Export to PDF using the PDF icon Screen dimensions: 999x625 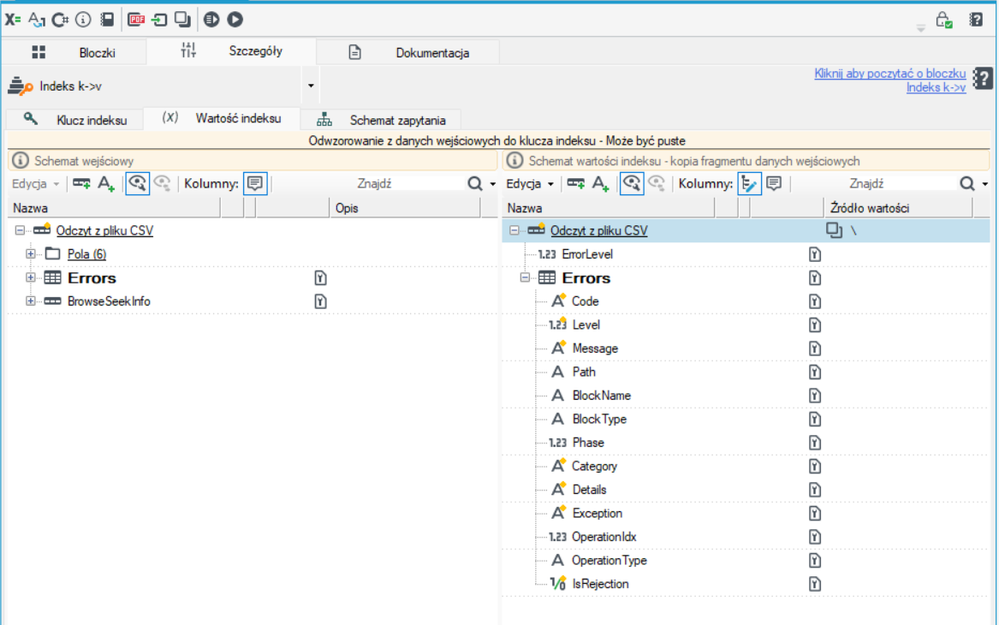tap(136, 20)
